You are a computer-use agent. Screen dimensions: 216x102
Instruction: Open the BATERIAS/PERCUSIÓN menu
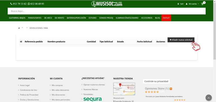pos(76,18)
